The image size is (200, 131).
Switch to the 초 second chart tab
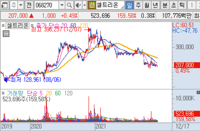click(174, 5)
